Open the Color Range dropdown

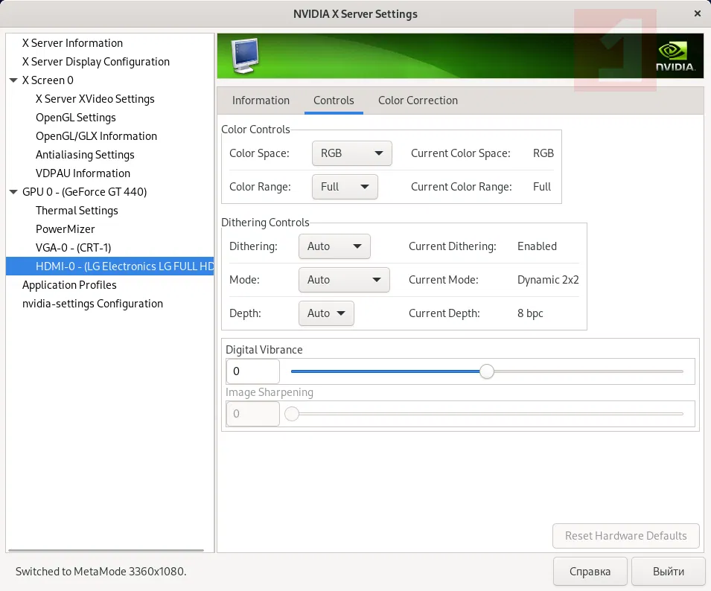(345, 187)
